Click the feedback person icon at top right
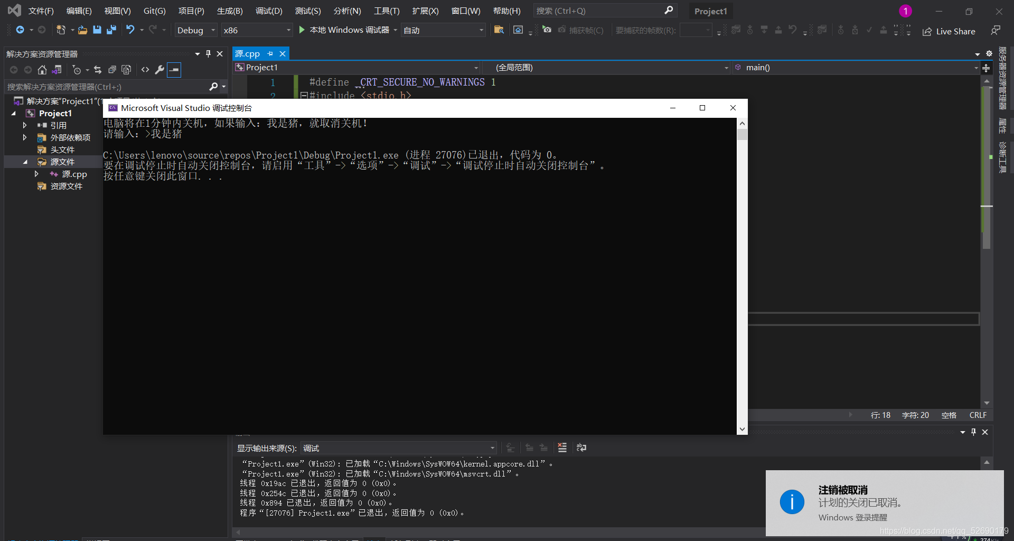This screenshot has height=541, width=1014. tap(996, 31)
